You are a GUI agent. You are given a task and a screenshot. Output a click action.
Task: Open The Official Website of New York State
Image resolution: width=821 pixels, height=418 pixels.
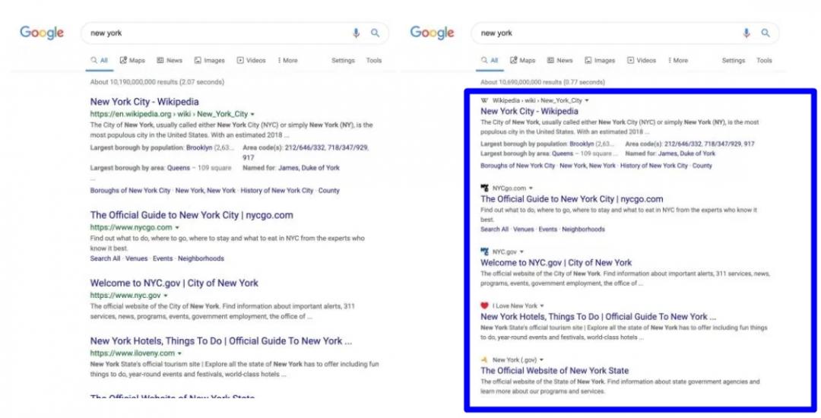click(554, 370)
